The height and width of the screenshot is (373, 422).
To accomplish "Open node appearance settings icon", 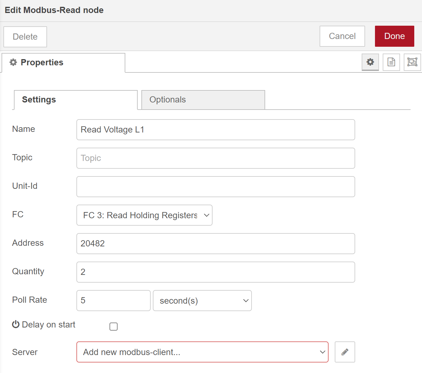I will (x=412, y=62).
